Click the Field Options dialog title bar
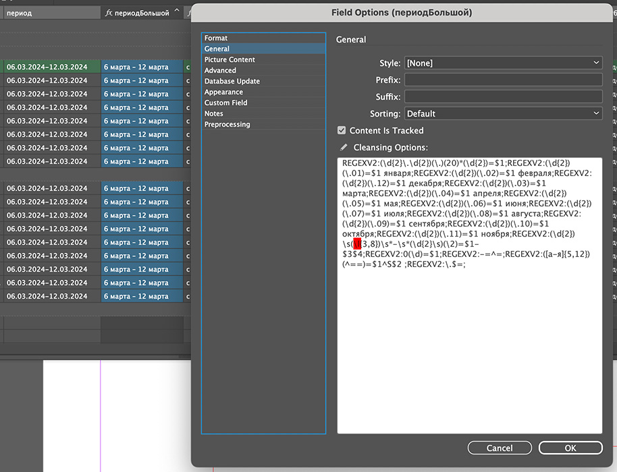 pos(402,13)
